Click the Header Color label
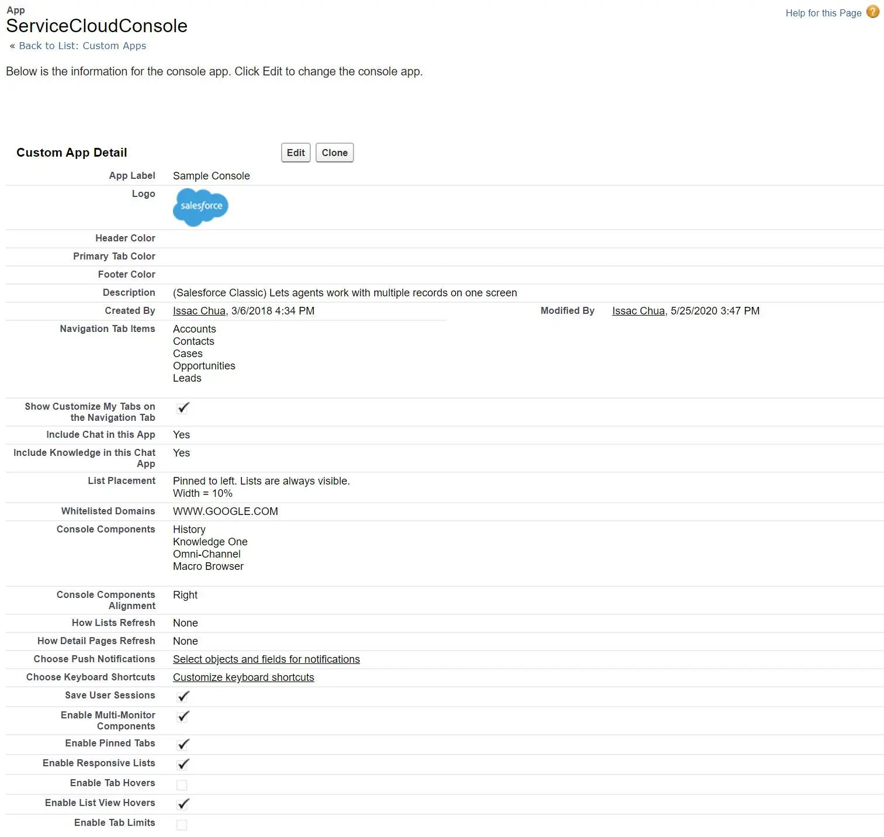Screen dimensions: 884x837 [125, 238]
